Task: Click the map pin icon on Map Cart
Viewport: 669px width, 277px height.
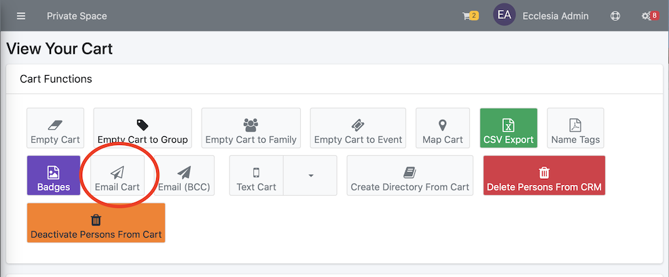Action: coord(442,125)
